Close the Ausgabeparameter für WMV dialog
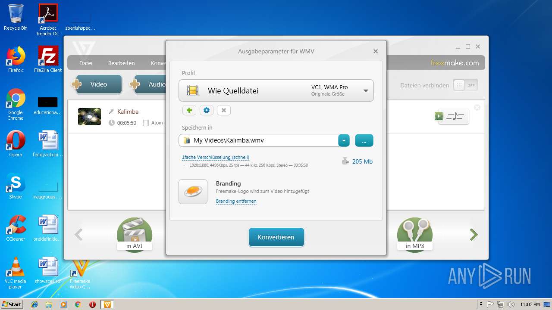Image resolution: width=552 pixels, height=310 pixels. pyautogui.click(x=376, y=51)
